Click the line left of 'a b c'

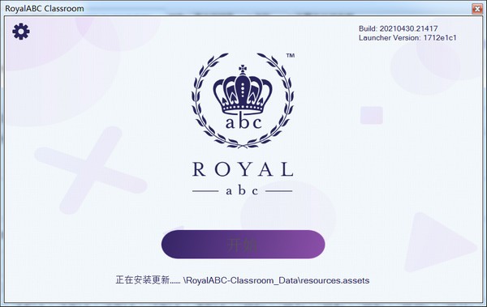205,191
